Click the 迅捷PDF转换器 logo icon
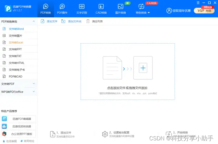Viewport: 218px width, 144px height. click(8, 8)
